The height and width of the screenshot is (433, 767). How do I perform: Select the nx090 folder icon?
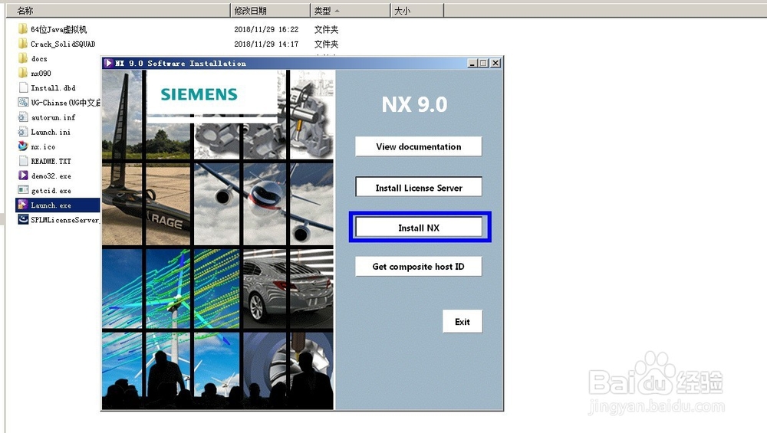(23, 74)
